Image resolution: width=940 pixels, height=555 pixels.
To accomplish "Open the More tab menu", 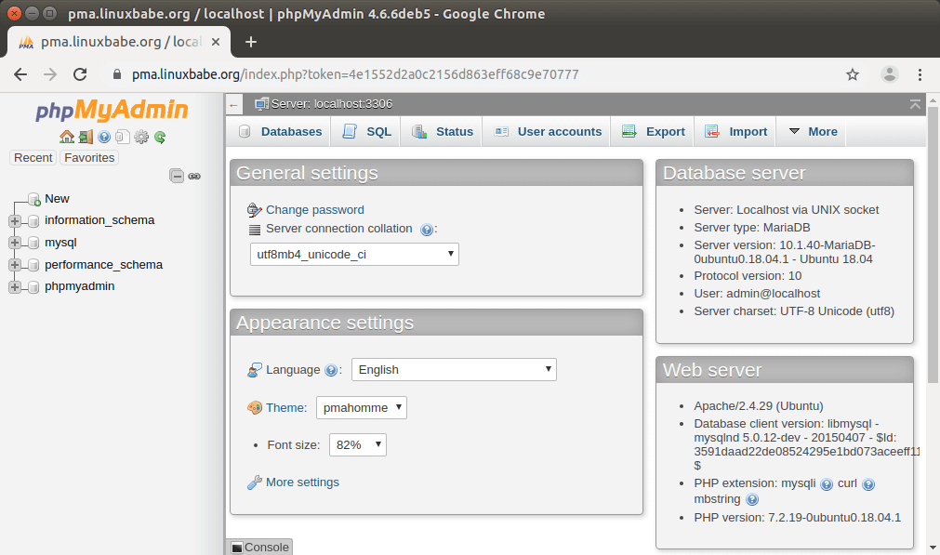I will [x=813, y=132].
